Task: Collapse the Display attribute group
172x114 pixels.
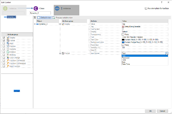Action: (x=60, y=24)
